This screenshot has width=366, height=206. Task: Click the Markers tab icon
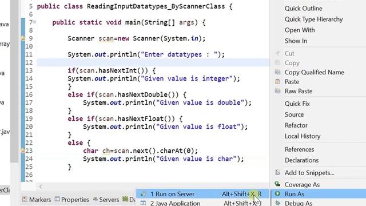[x=25, y=199]
